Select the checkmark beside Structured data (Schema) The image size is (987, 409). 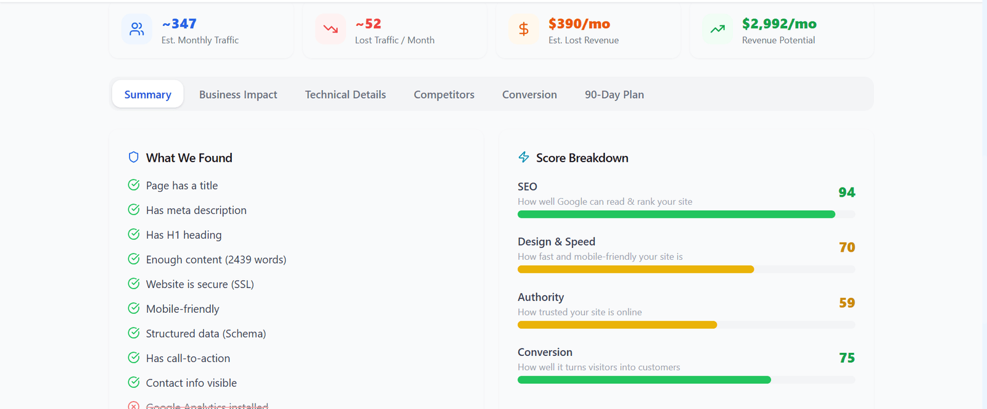click(134, 333)
